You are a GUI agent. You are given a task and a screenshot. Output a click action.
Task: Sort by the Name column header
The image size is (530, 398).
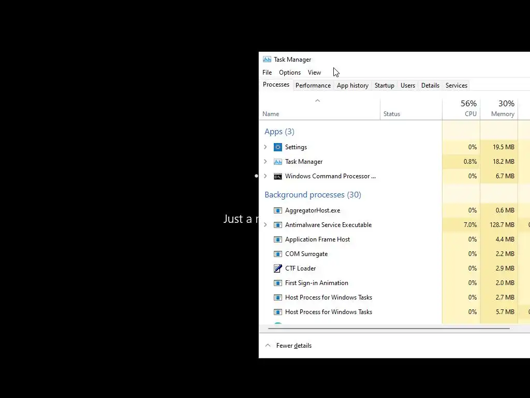(x=320, y=109)
